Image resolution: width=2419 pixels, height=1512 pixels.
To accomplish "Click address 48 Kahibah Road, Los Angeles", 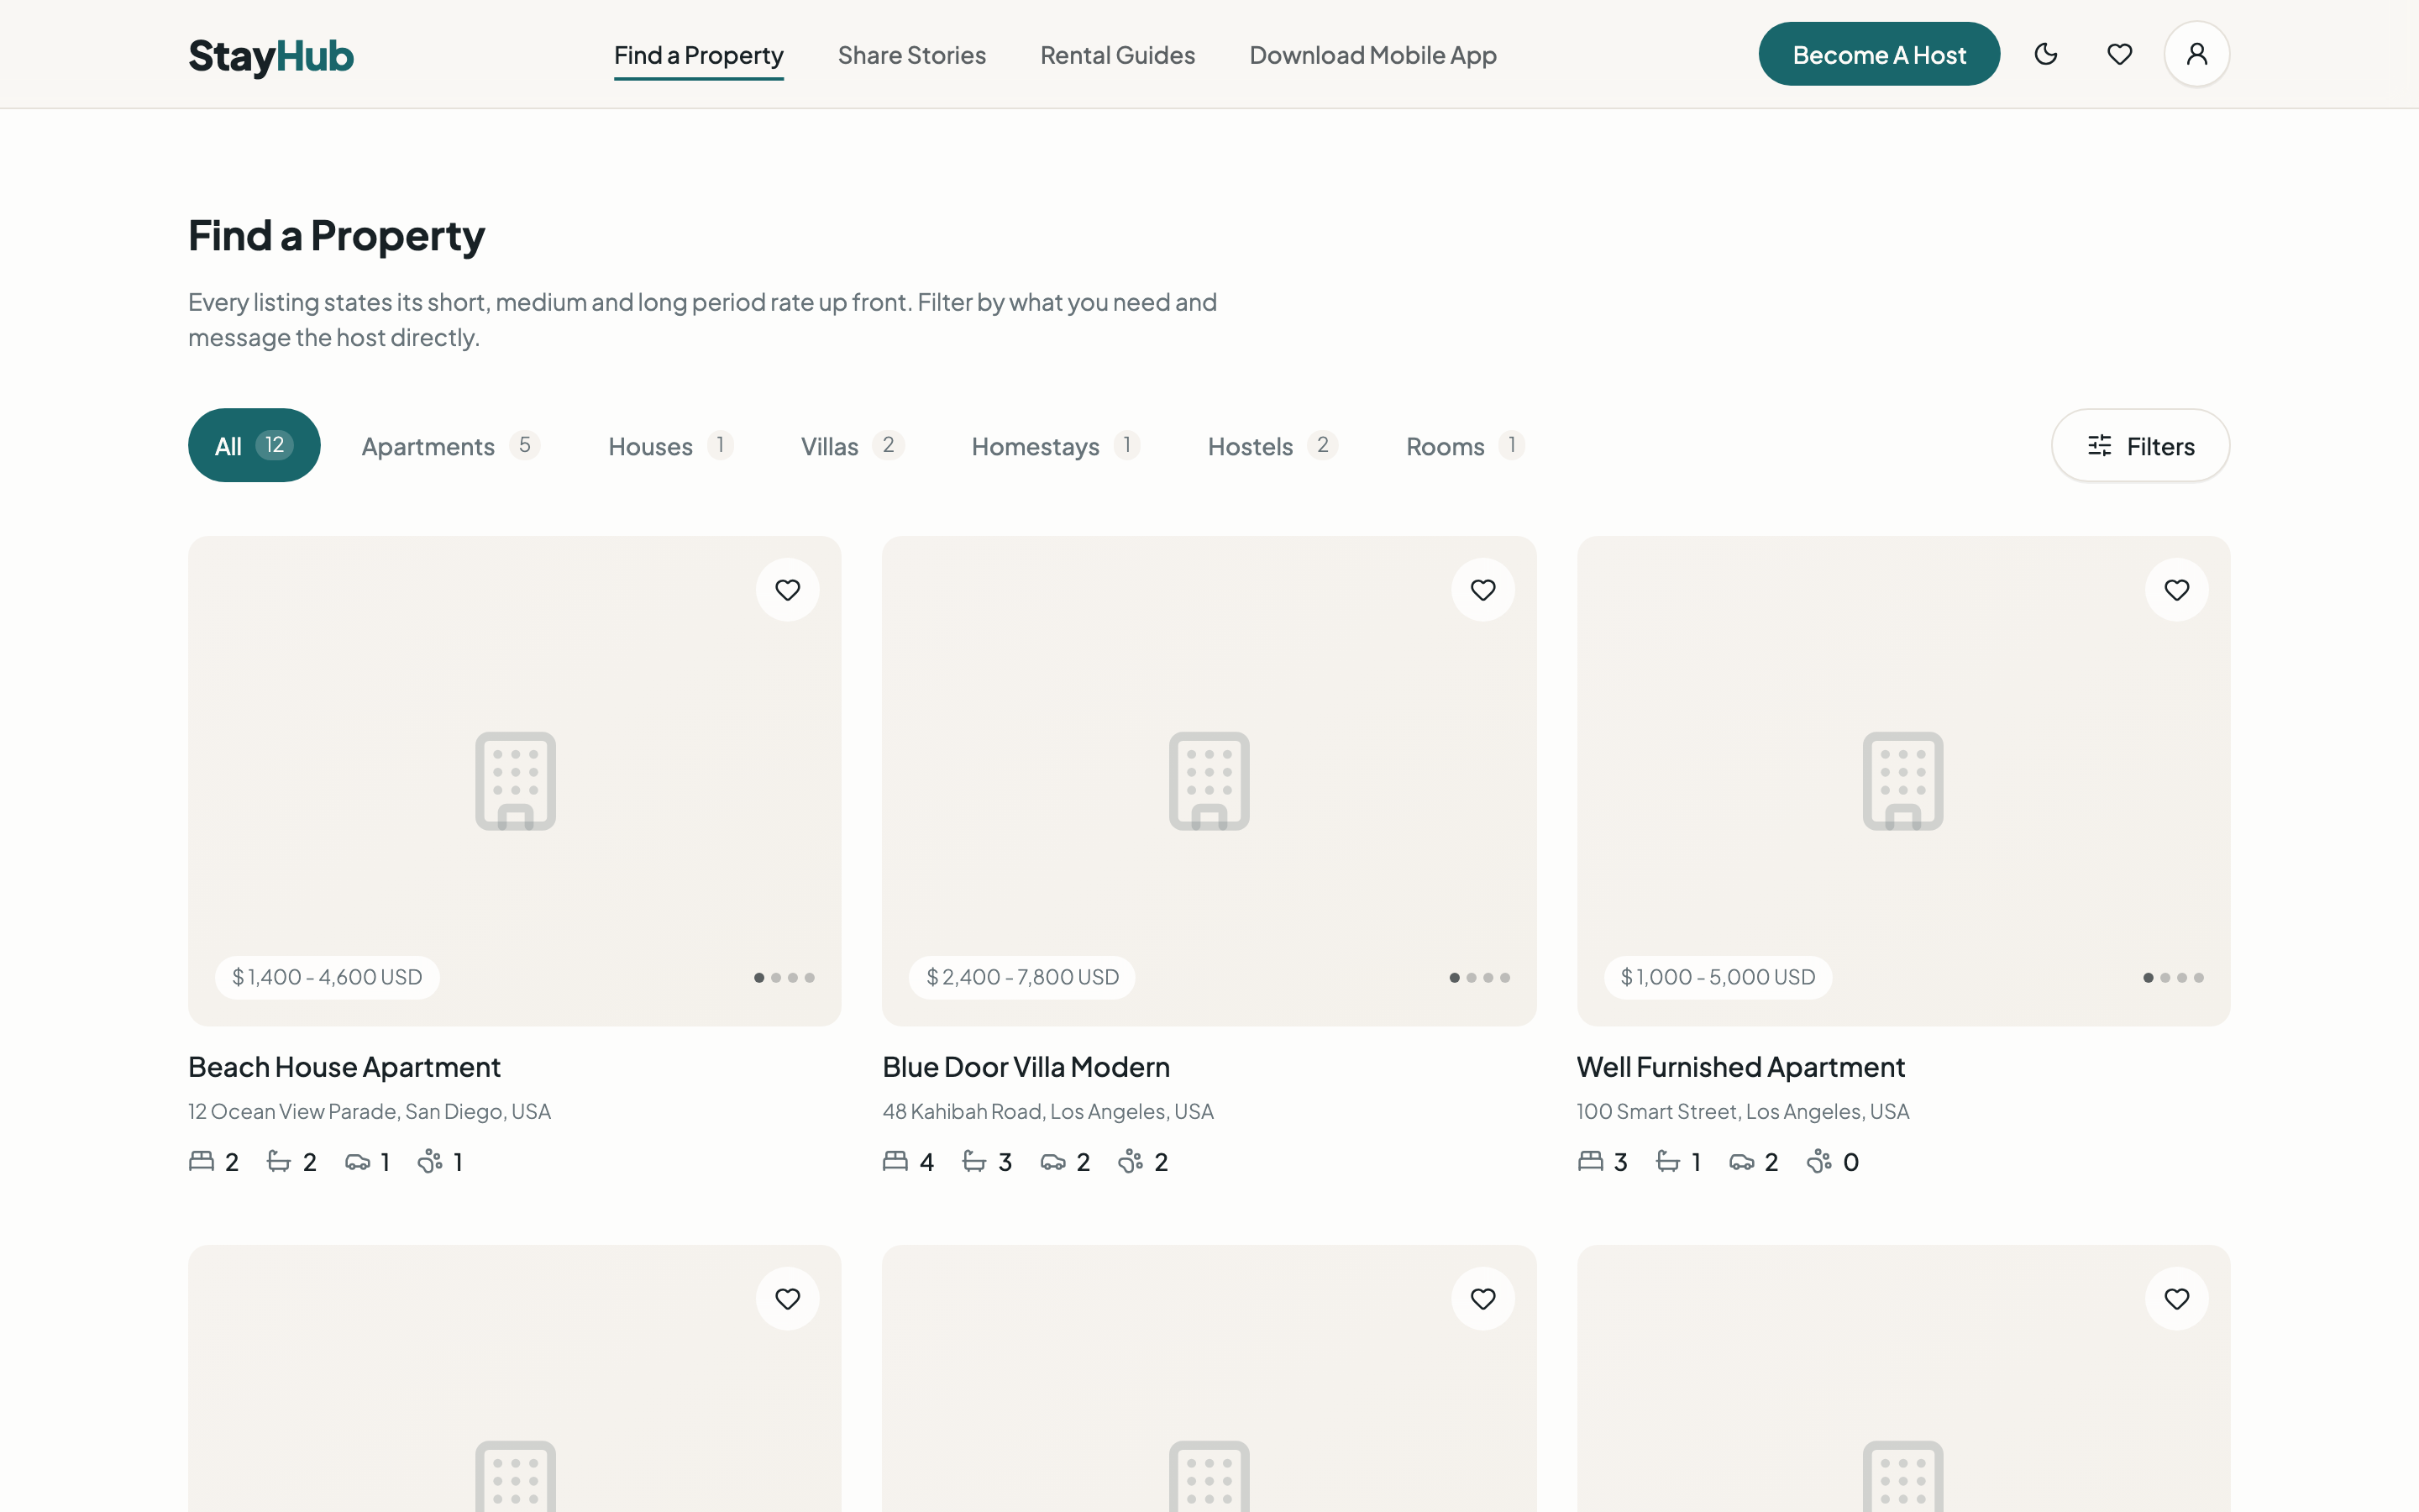I will click(x=1047, y=1111).
